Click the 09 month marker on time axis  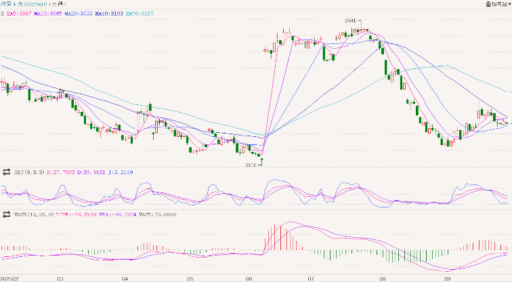point(448,278)
